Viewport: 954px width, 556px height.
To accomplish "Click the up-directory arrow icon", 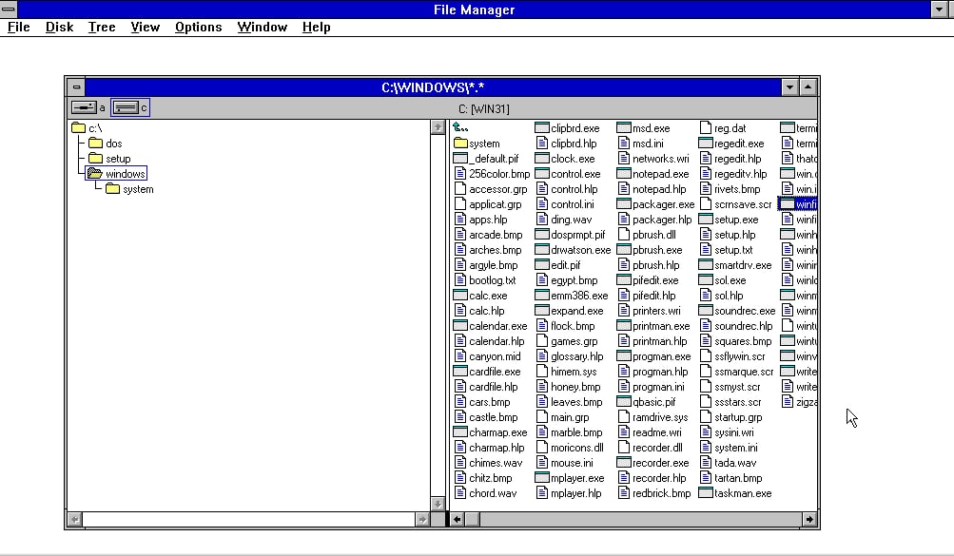I will [x=460, y=127].
